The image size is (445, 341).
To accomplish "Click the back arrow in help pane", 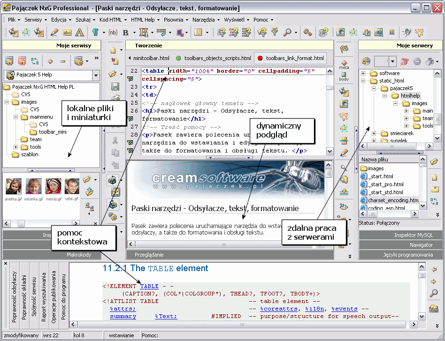I will coord(434,270).
